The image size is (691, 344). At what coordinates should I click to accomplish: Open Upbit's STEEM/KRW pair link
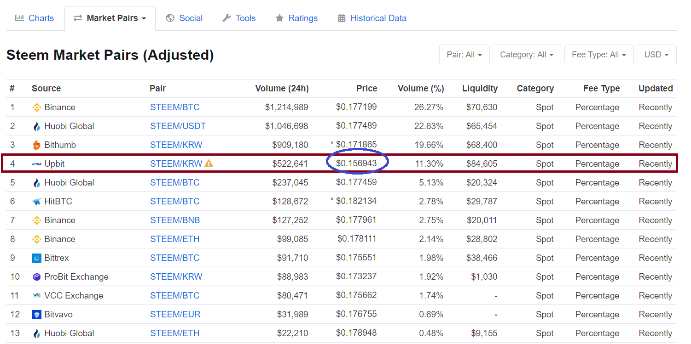pos(176,164)
